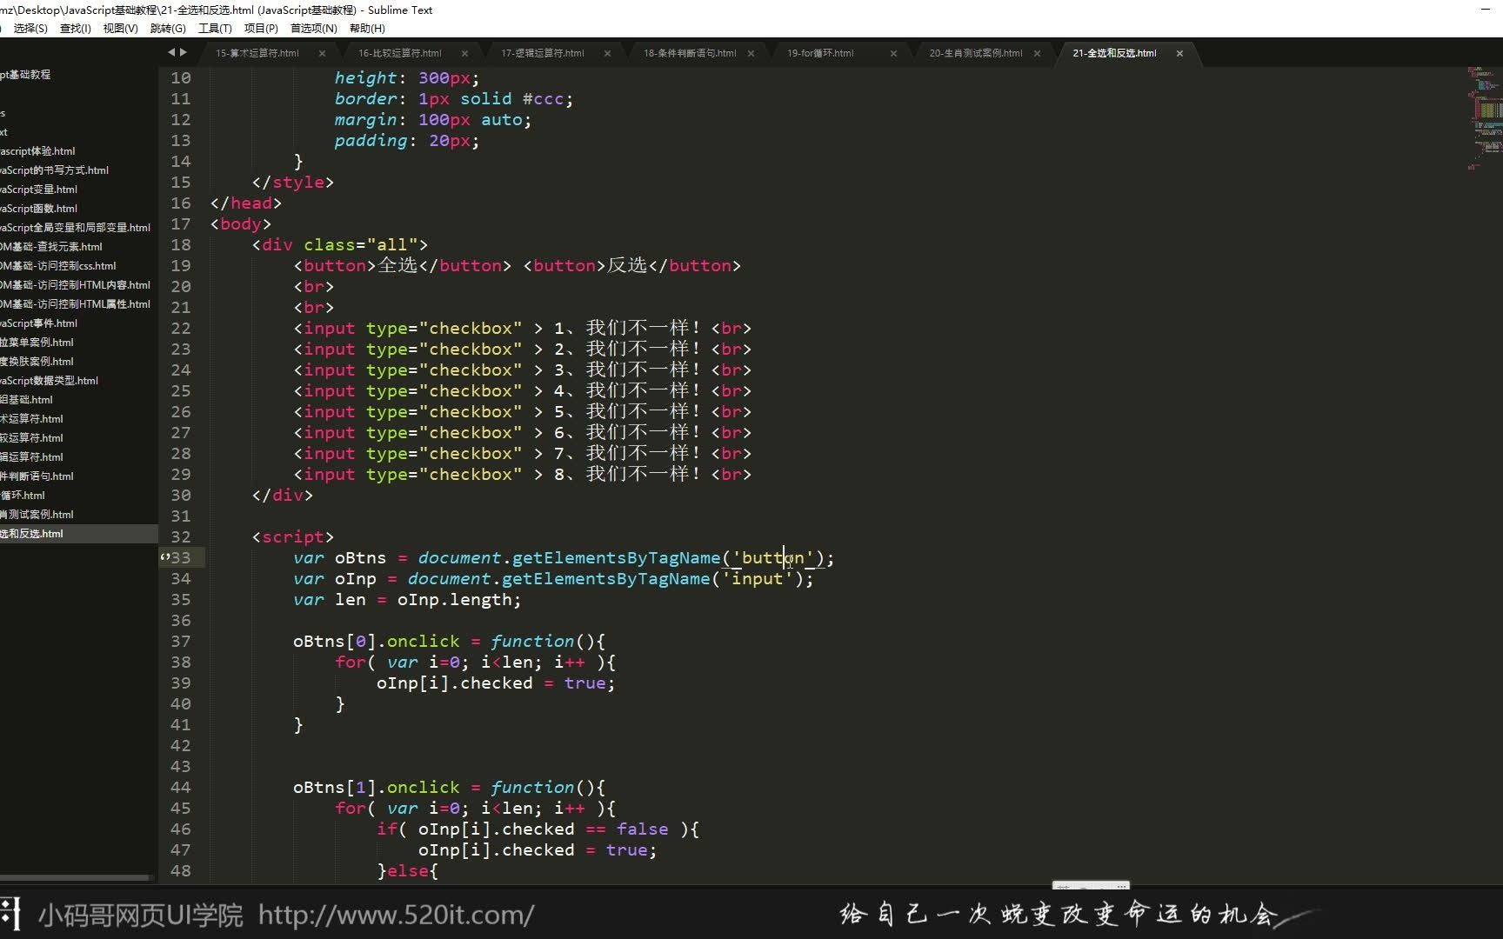This screenshot has height=939, width=1503.
Task: Switch to the 17-逻辑运算符.html tab
Action: click(x=543, y=53)
